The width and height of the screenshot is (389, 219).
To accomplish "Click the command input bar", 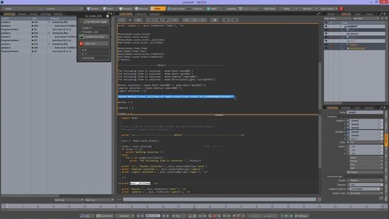I will (219, 199).
